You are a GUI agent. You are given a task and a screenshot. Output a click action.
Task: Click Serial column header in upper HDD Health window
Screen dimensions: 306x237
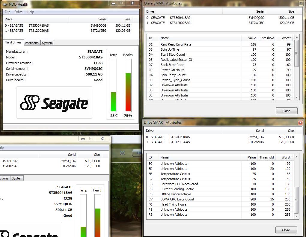(88, 19)
